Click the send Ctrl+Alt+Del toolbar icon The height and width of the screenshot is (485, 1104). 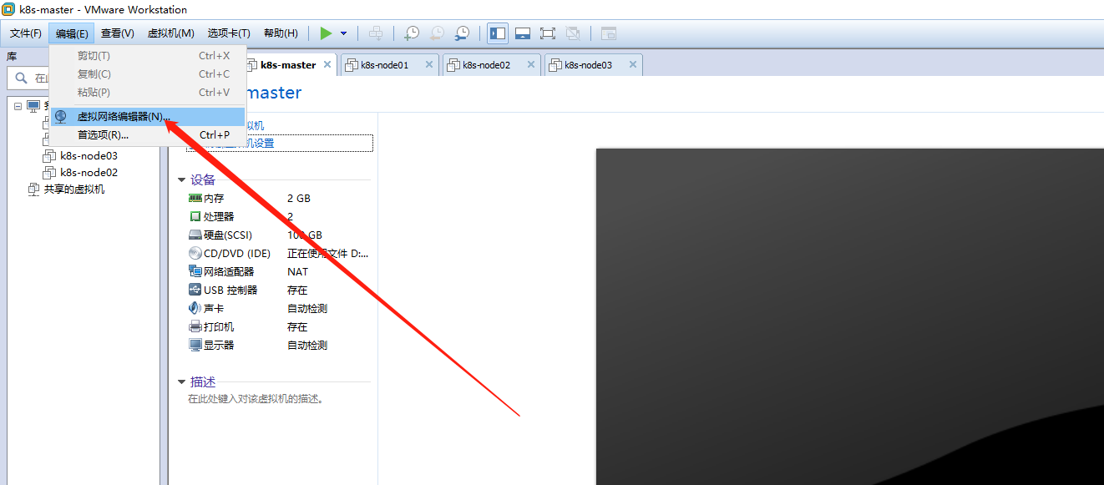point(377,33)
